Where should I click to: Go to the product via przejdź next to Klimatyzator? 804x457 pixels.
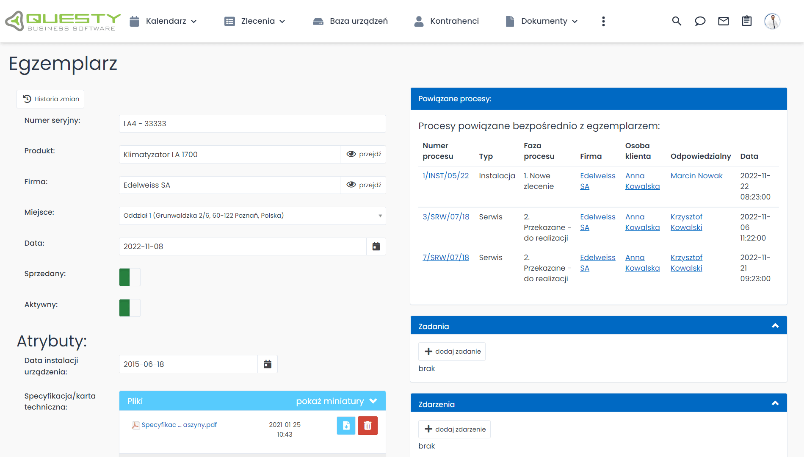[x=364, y=154]
